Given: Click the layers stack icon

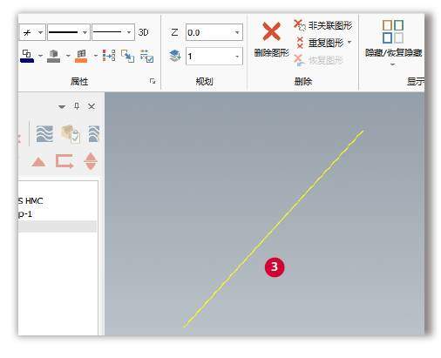Looking at the screenshot, I should coord(175,56).
